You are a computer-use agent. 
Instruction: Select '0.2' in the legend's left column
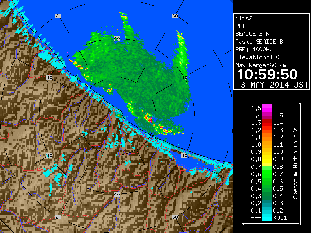point(256,203)
